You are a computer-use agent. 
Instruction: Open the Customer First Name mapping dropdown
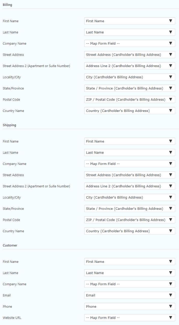coord(129,262)
